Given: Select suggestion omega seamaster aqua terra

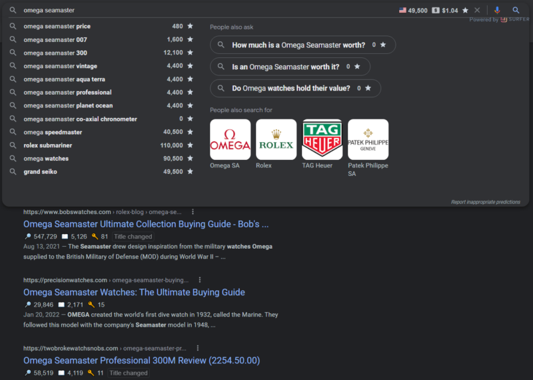Looking at the screenshot, I should point(64,79).
